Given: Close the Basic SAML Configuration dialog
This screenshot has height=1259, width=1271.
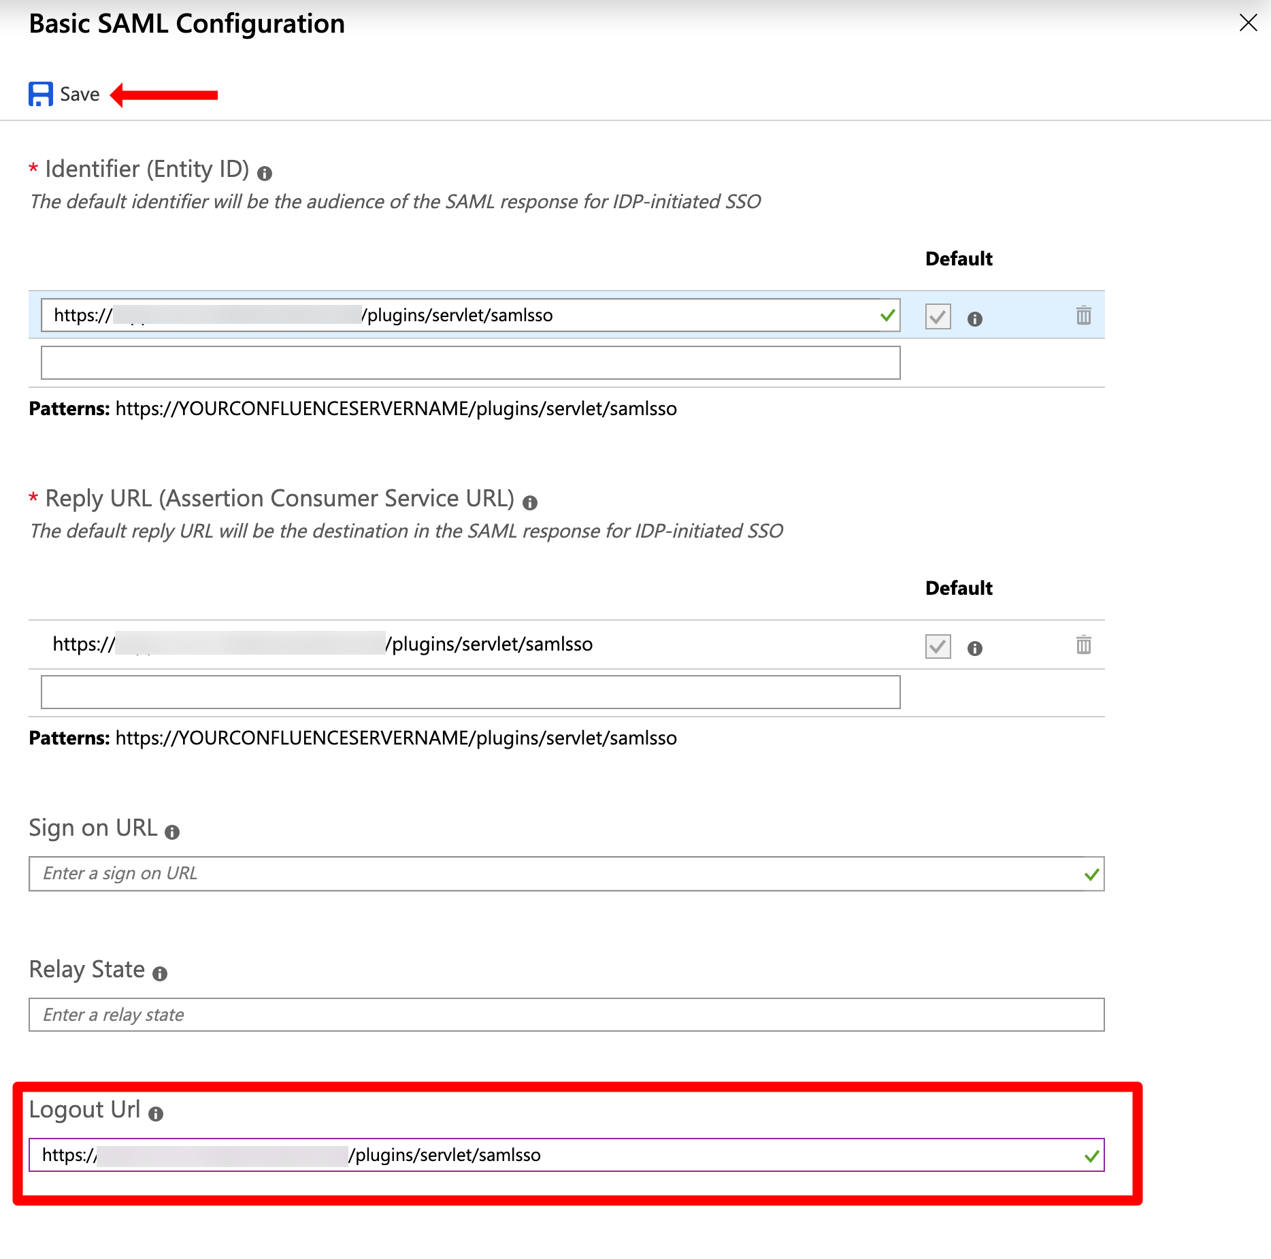Looking at the screenshot, I should pyautogui.click(x=1249, y=23).
